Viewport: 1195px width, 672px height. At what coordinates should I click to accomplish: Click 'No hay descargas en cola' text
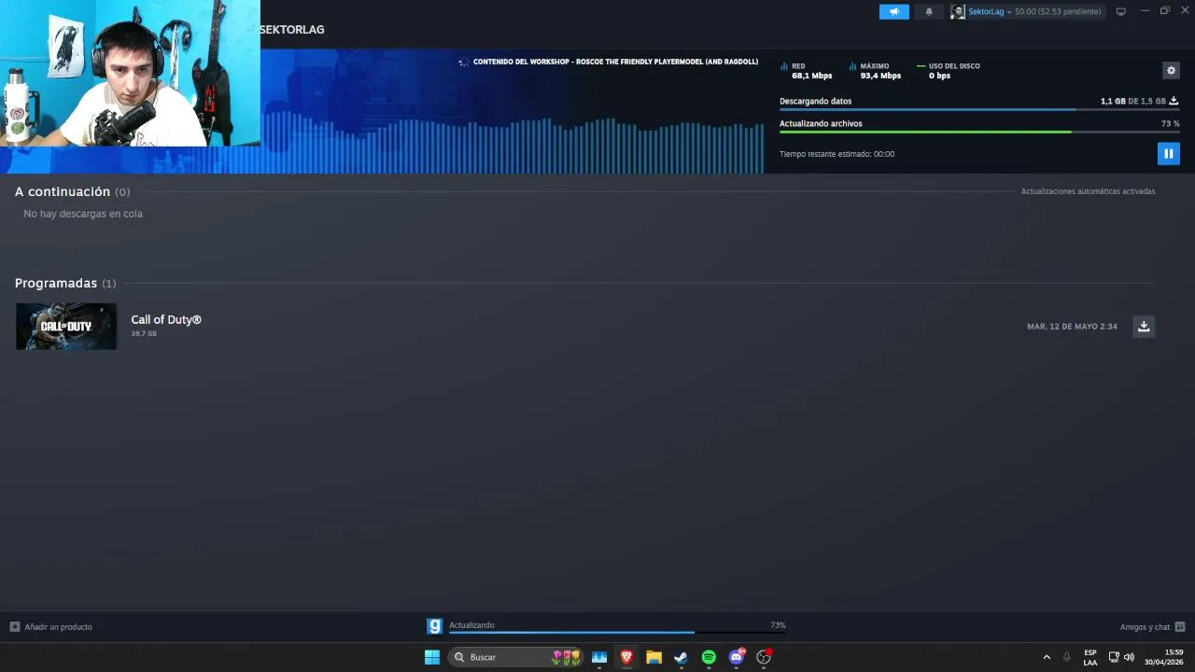pyautogui.click(x=83, y=214)
